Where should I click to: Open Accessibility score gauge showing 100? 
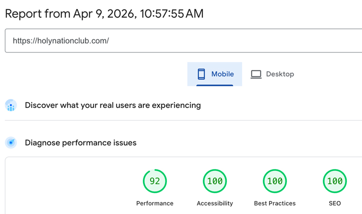(x=214, y=181)
